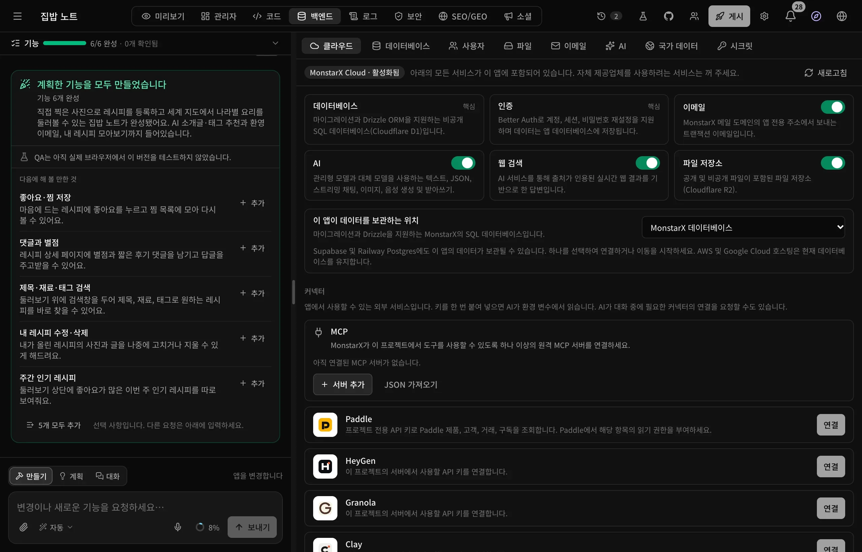
Task: Open the notifications bell icon
Action: [x=791, y=16]
